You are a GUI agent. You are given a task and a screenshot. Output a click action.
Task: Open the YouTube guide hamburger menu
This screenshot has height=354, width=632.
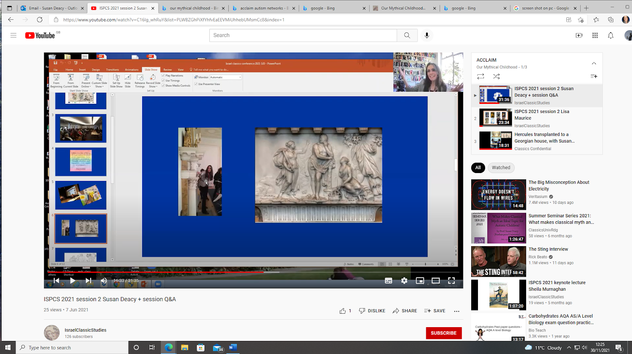click(x=13, y=35)
